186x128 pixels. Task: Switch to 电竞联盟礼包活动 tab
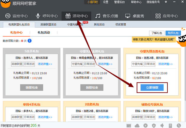[x=19, y=24]
